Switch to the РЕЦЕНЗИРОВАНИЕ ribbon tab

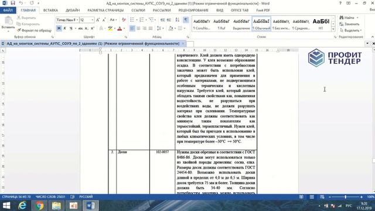[x=193, y=11]
